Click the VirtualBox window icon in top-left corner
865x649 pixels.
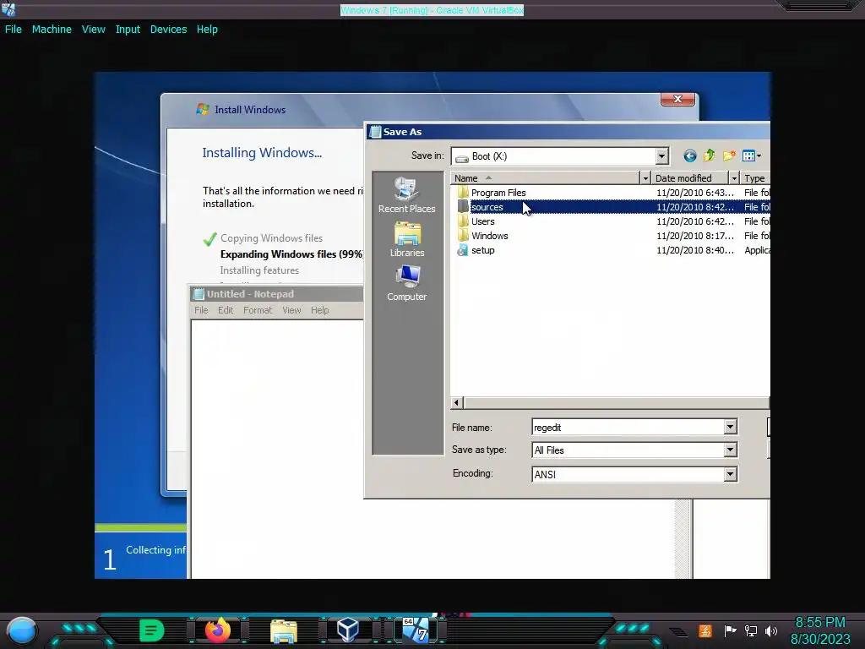(8, 9)
